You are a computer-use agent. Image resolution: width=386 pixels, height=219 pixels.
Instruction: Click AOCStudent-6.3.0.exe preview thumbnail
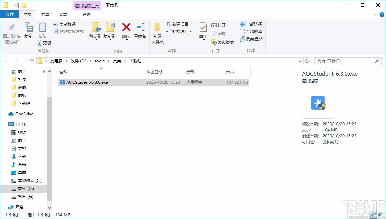(x=318, y=103)
